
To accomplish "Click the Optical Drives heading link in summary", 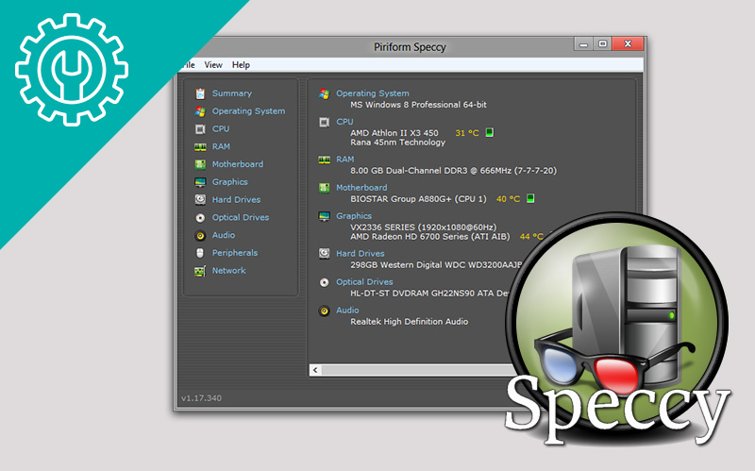I will point(364,282).
